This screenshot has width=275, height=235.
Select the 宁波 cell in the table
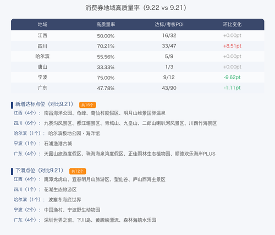click(42, 77)
